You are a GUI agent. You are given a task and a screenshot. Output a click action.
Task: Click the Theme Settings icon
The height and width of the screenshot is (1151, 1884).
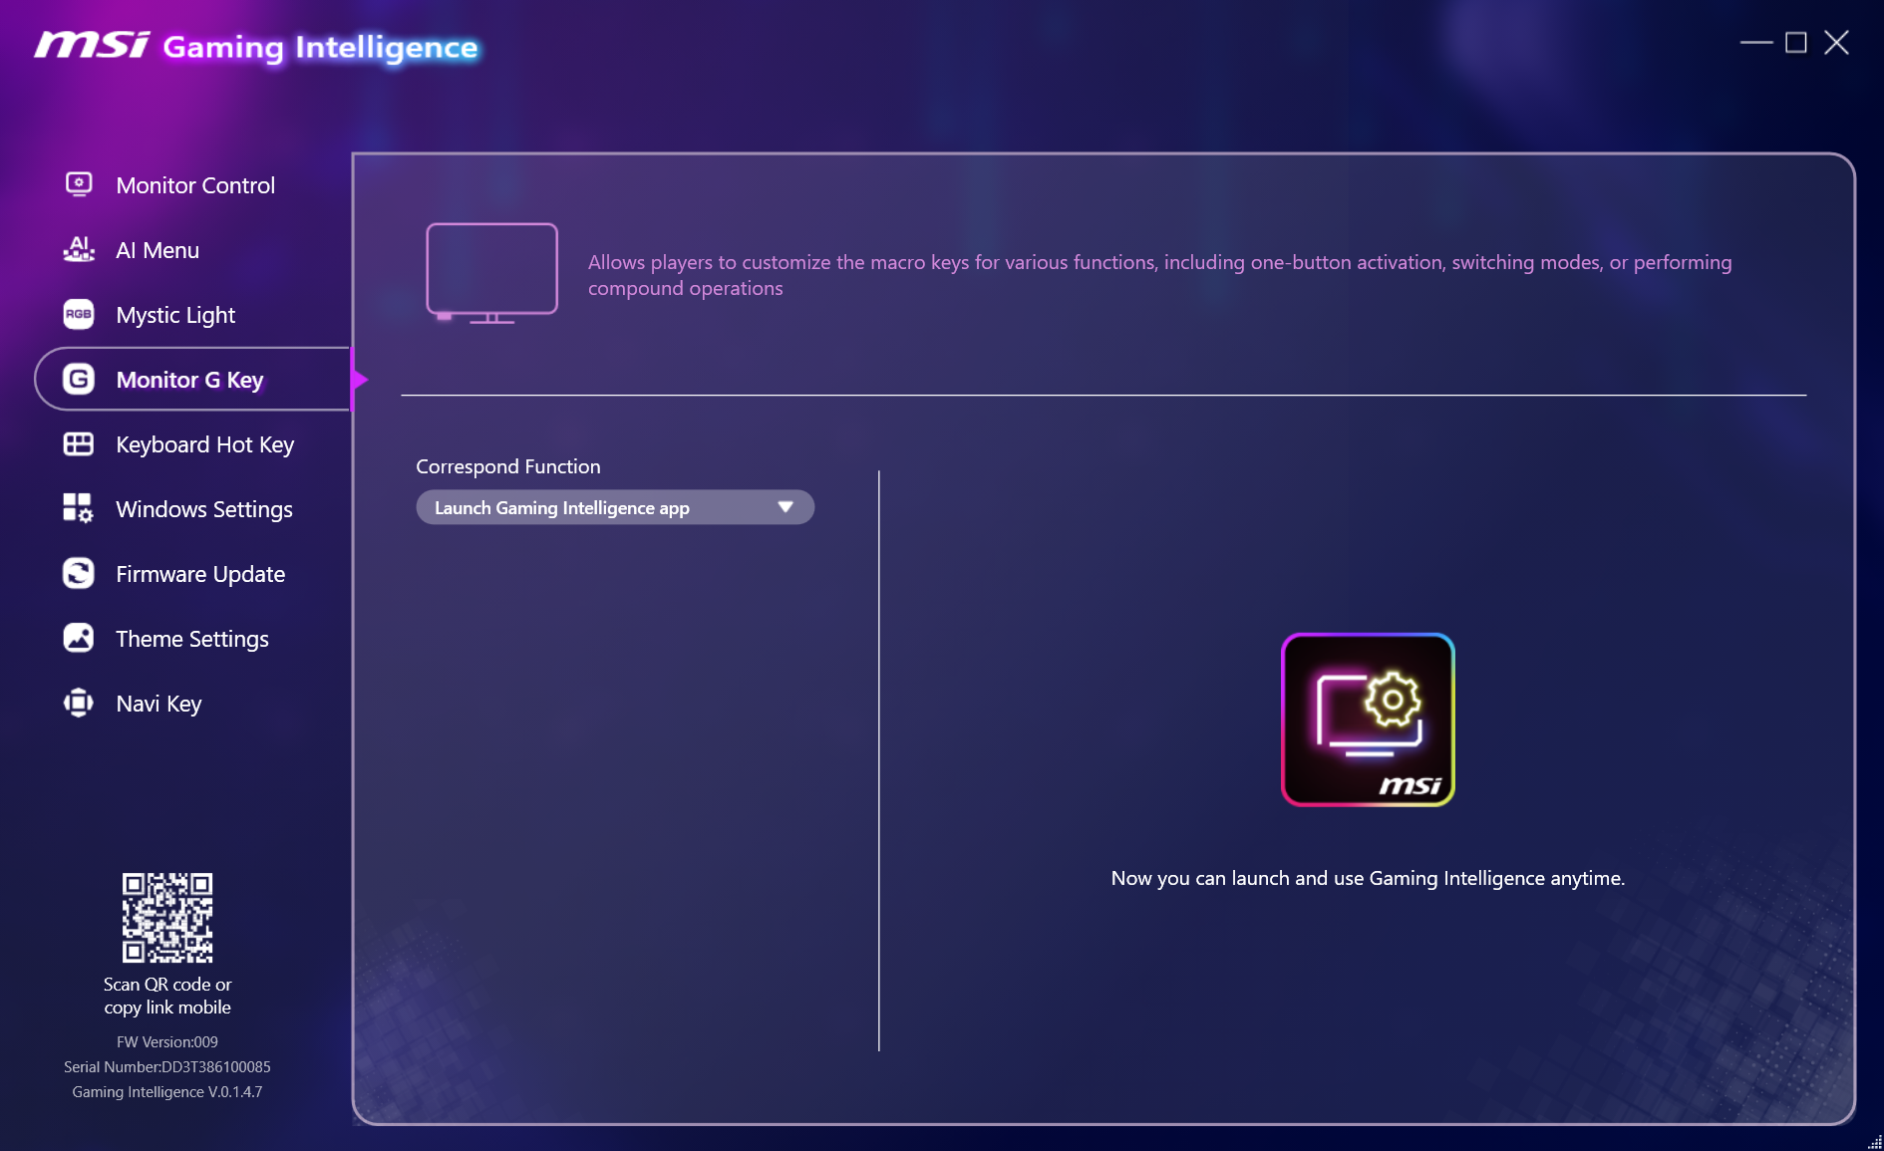point(79,638)
